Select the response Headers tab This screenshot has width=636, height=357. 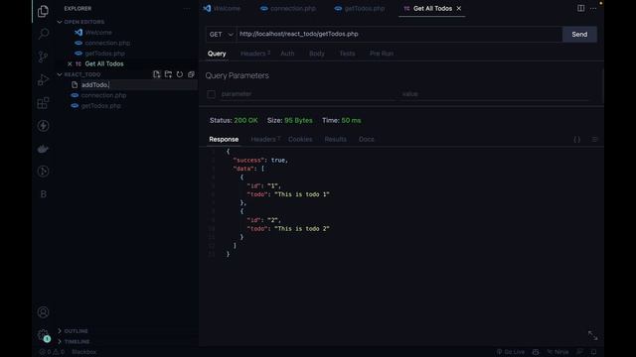265,139
